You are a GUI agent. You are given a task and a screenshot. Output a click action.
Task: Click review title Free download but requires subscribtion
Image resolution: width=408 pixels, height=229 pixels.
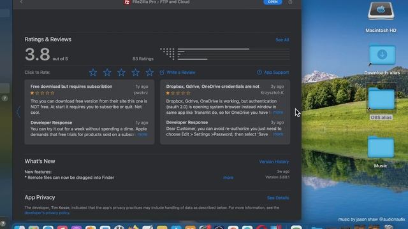pyautogui.click(x=71, y=87)
